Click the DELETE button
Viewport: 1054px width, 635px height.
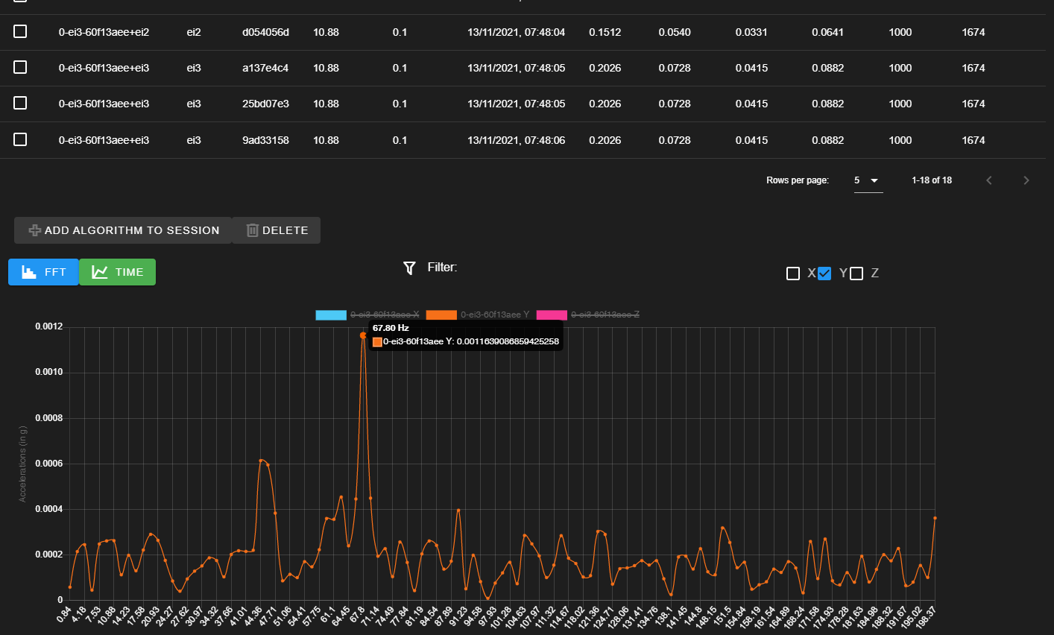point(276,230)
